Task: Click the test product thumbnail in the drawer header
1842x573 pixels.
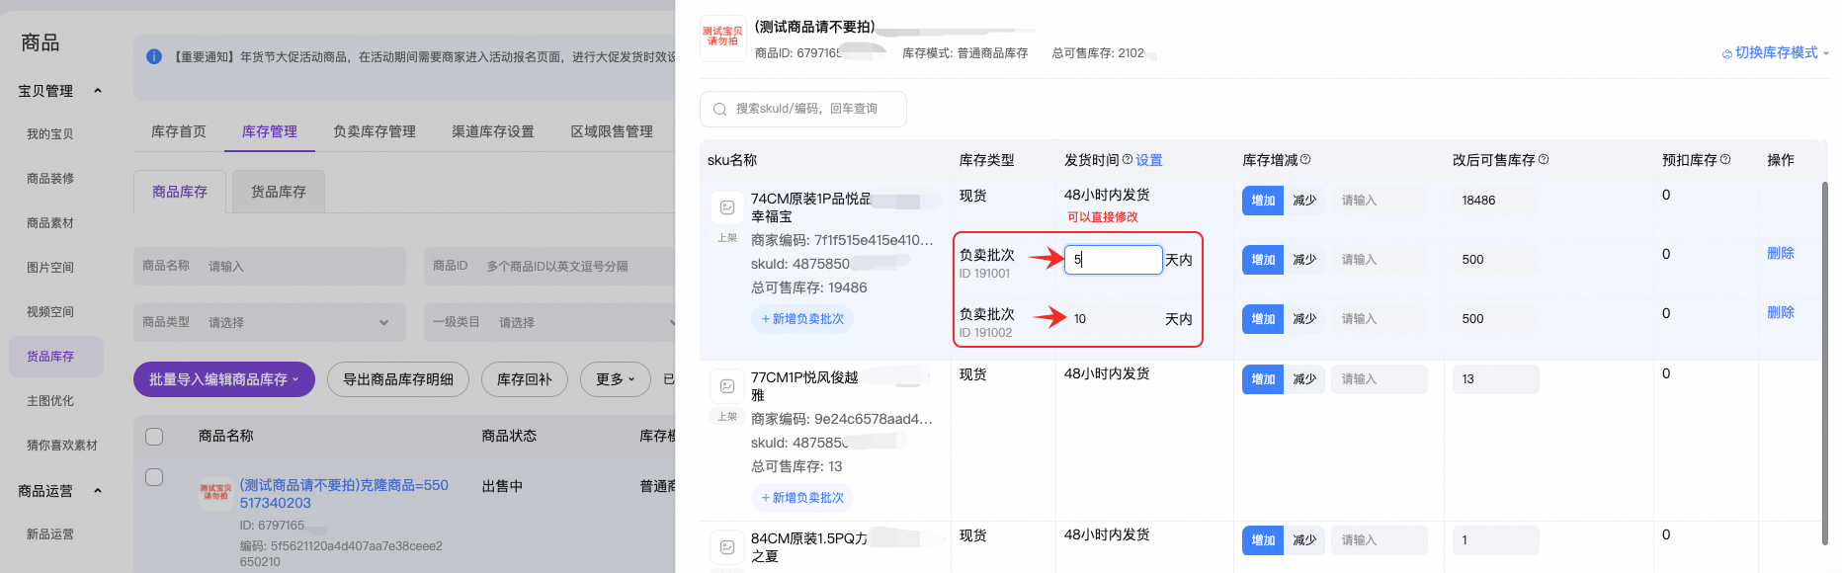Action: [x=722, y=38]
